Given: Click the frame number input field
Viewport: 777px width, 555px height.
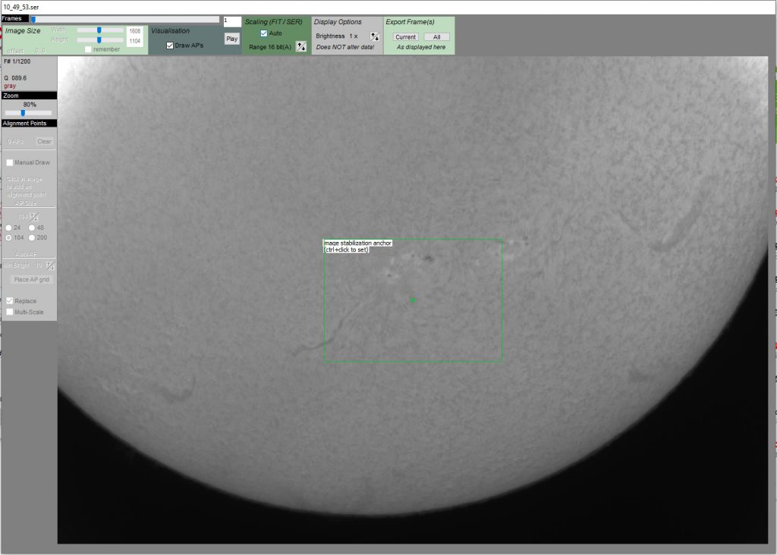Looking at the screenshot, I should (x=232, y=22).
